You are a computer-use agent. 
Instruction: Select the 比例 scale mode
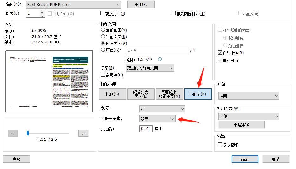coord(112,94)
